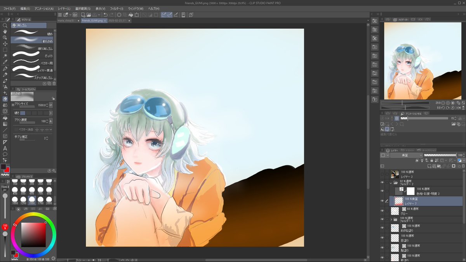Open ファイル(F) menu
Screen dimensions: 466x262
click(9, 9)
